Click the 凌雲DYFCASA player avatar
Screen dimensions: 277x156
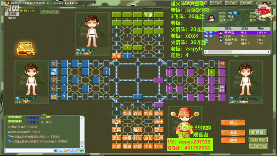click(246, 80)
